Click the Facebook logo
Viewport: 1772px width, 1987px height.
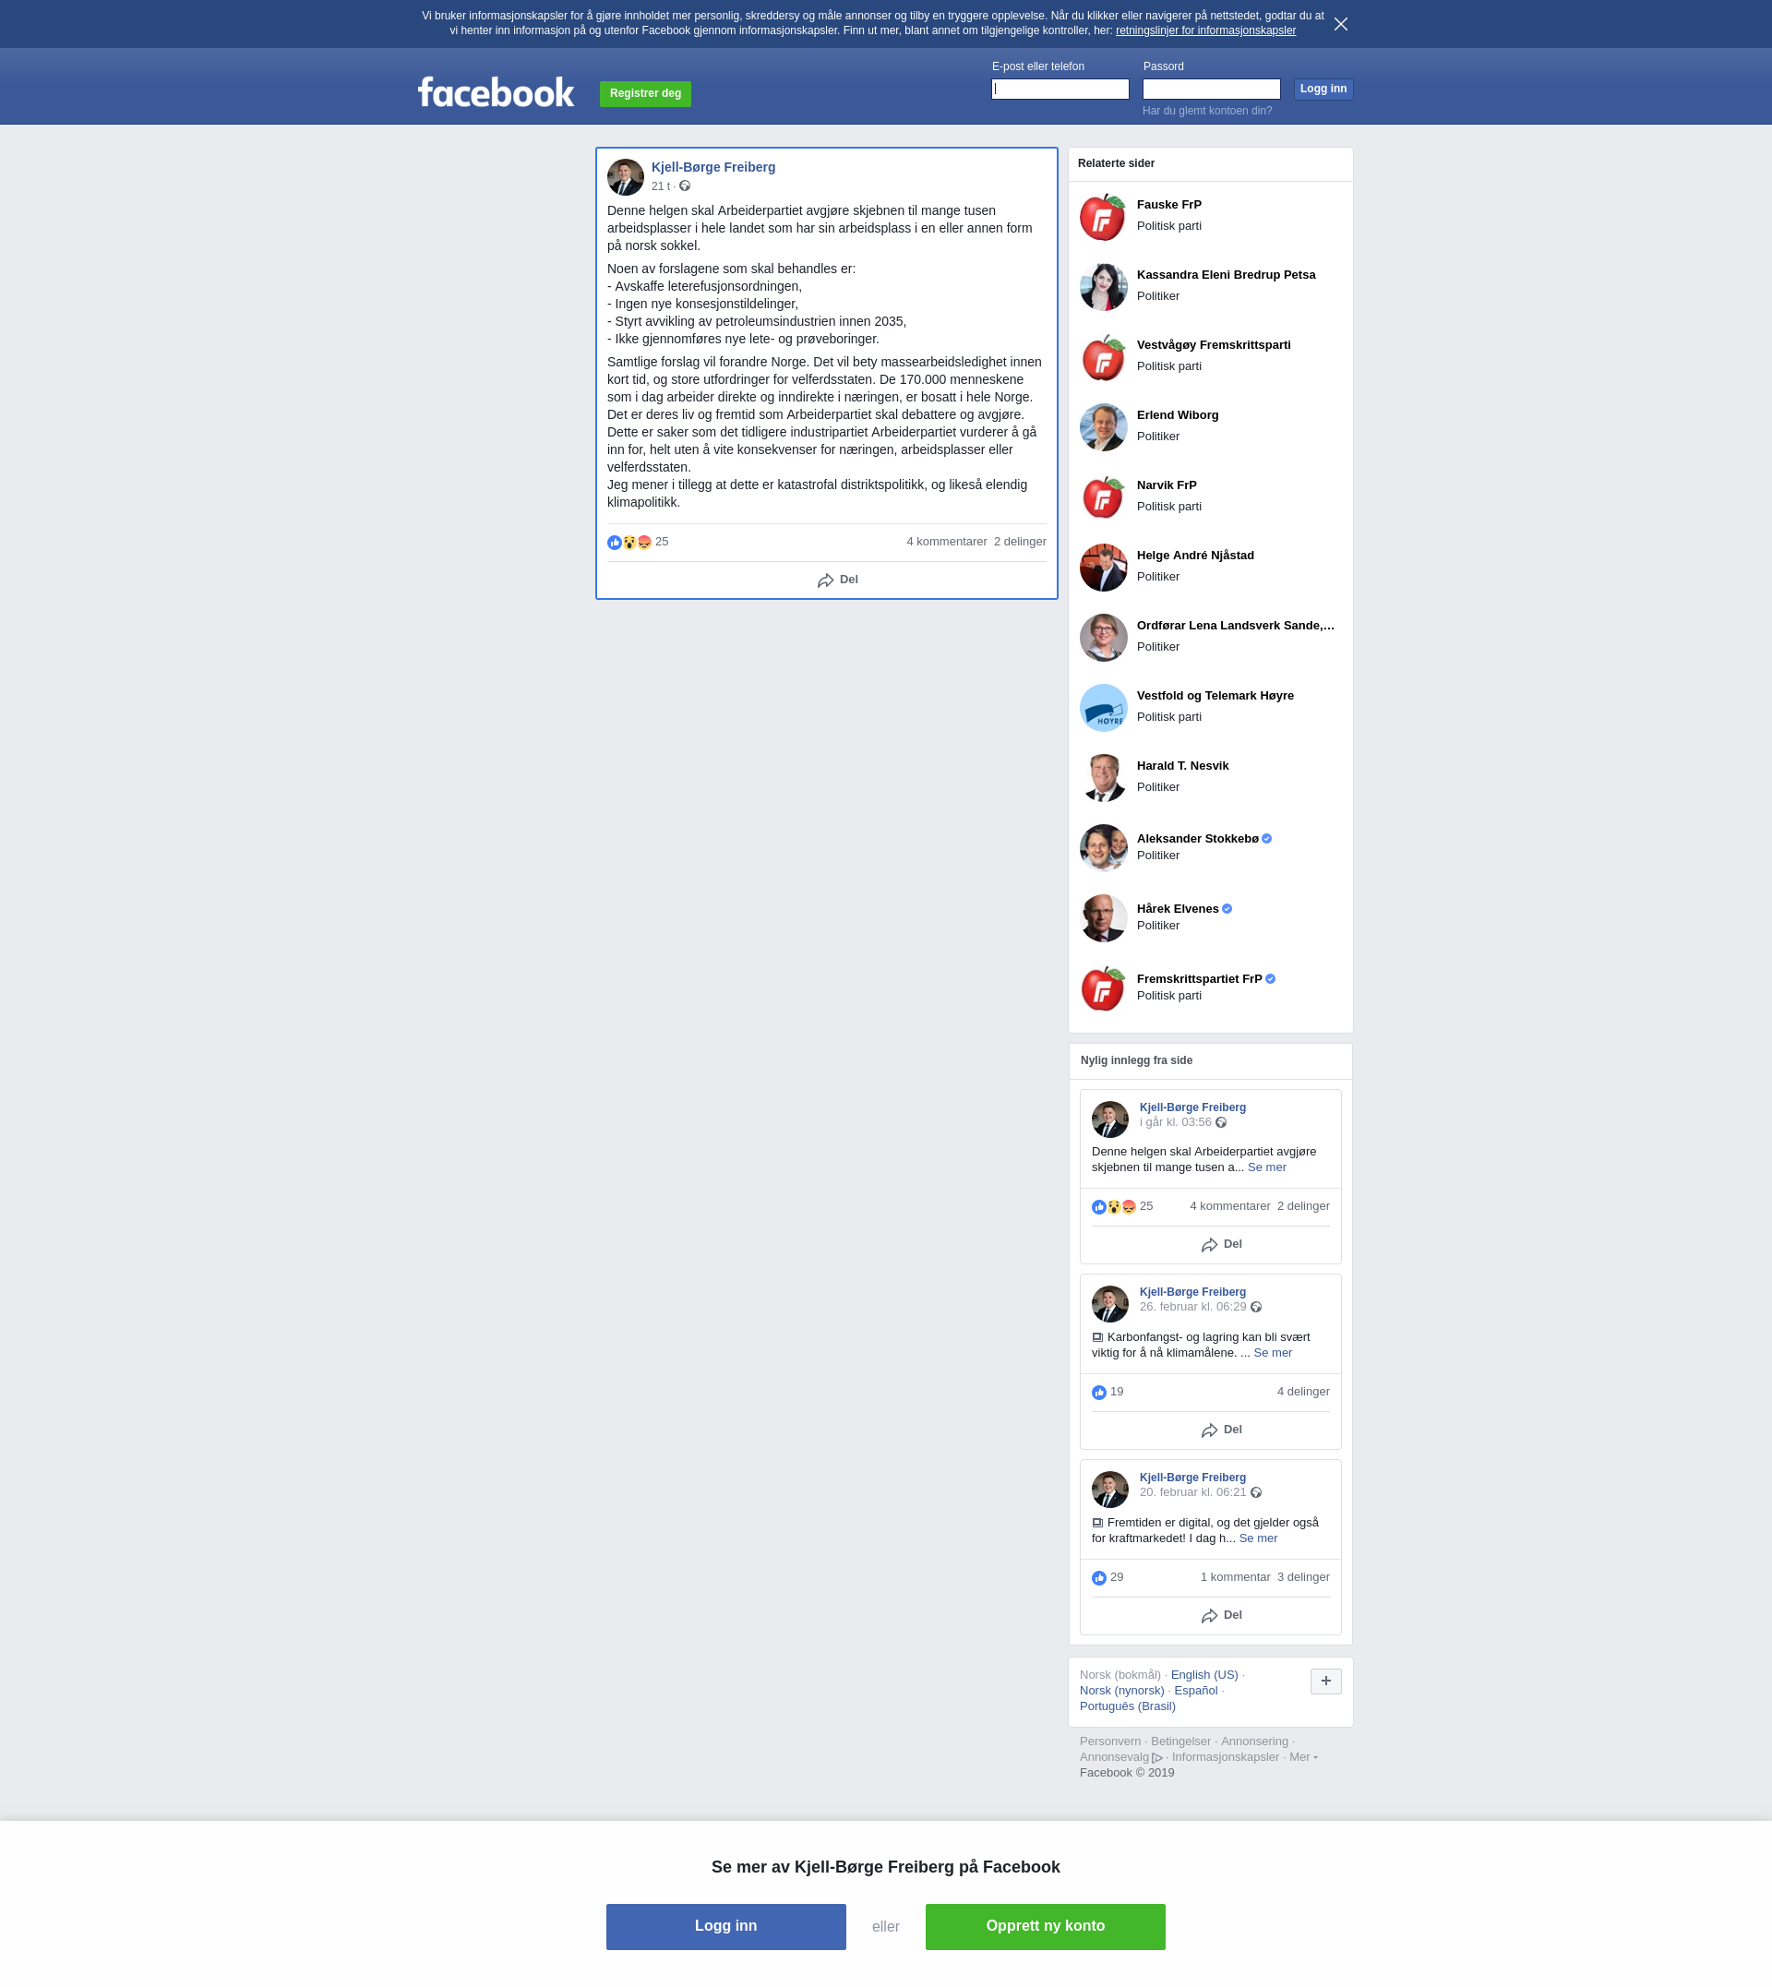tap(496, 92)
